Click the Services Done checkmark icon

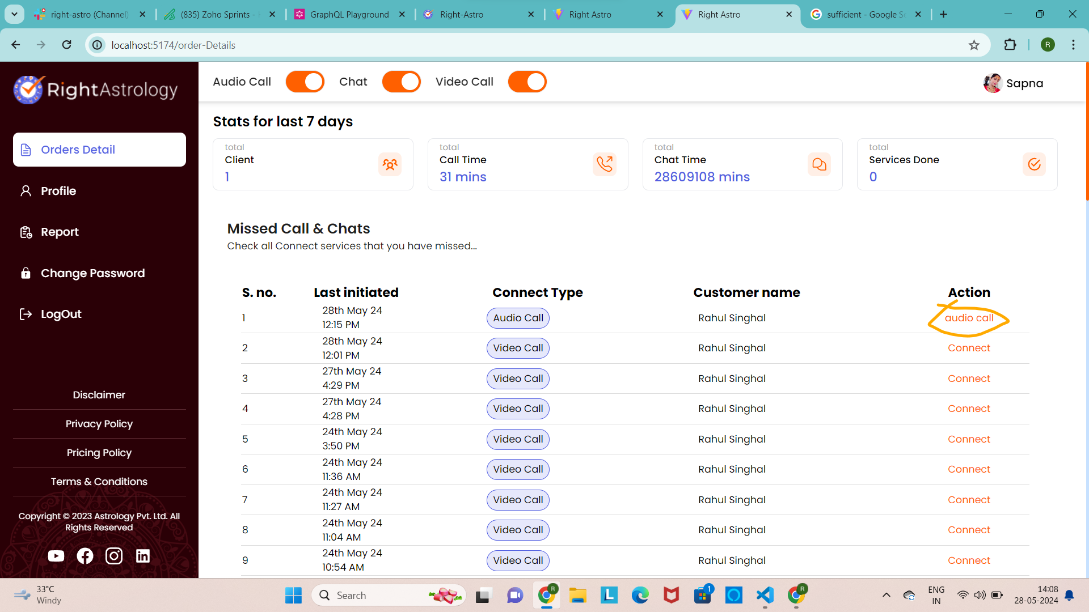1034,164
